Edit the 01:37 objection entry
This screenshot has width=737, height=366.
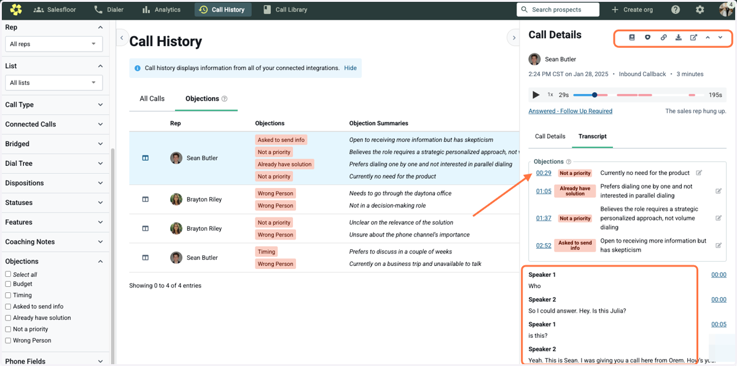[719, 218]
